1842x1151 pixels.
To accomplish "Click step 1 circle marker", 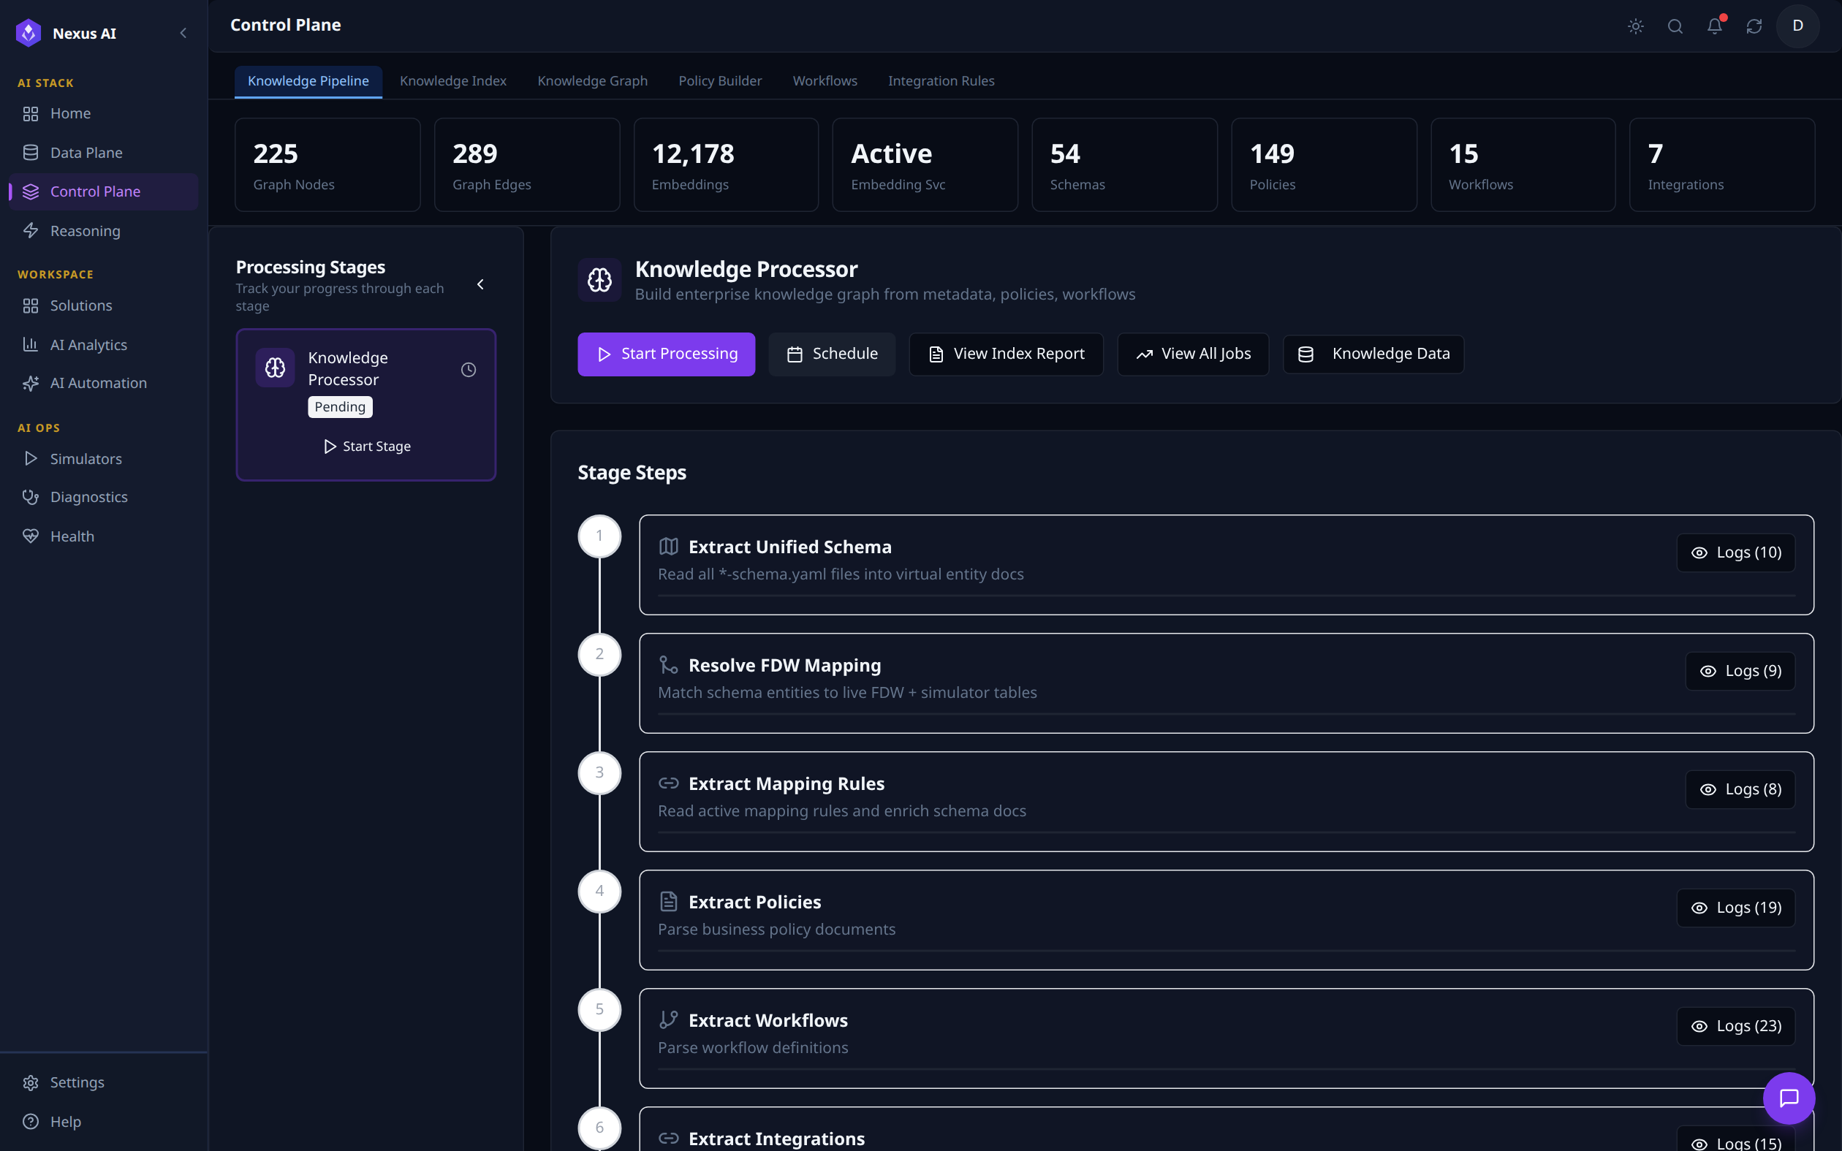I will [x=600, y=536].
